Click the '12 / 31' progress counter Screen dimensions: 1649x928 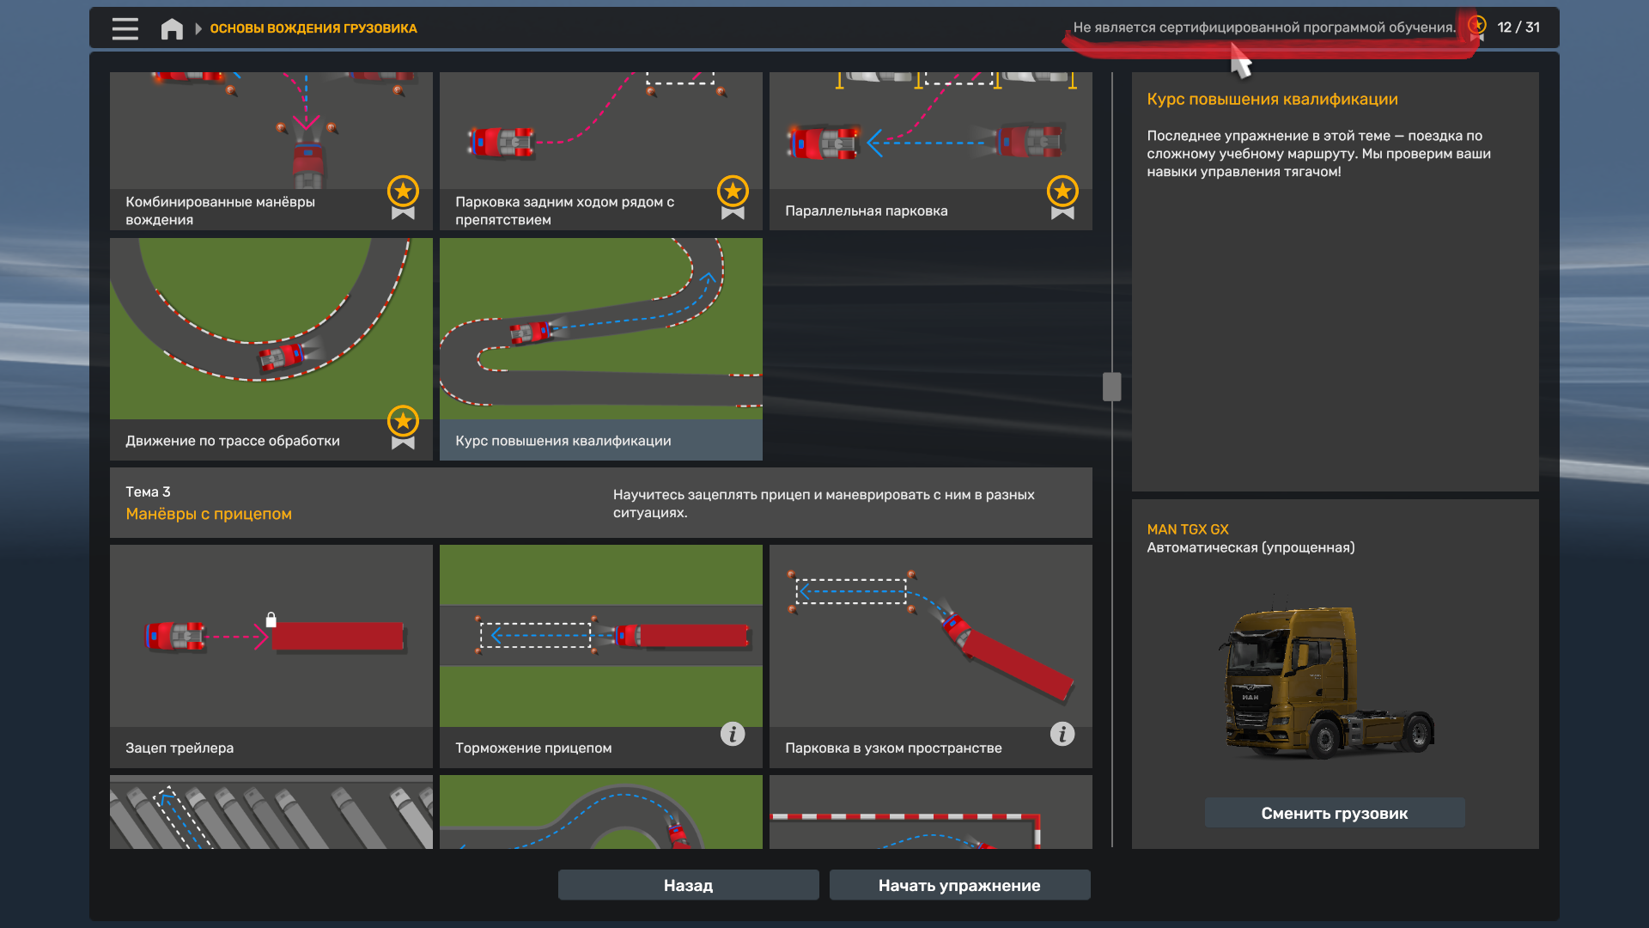coord(1518,27)
